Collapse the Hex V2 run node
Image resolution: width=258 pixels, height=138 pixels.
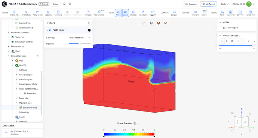coord(12,65)
